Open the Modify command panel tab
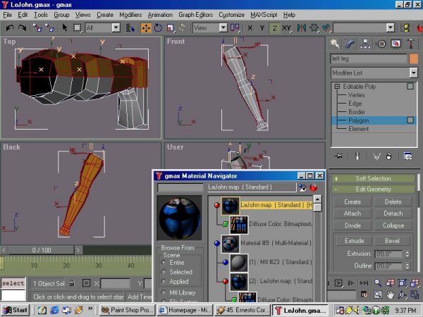This screenshot has width=423, height=317. point(350,44)
